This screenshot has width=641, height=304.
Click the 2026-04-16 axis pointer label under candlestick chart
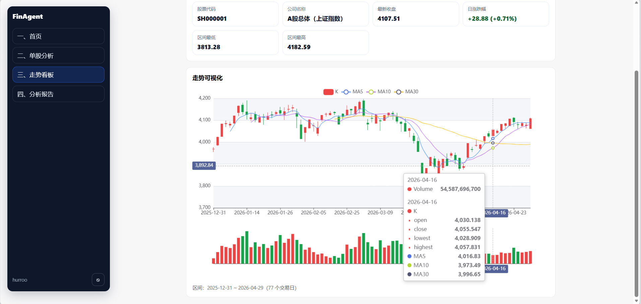tap(496, 213)
